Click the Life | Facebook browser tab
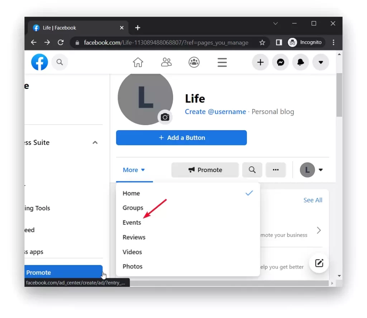 (x=78, y=28)
